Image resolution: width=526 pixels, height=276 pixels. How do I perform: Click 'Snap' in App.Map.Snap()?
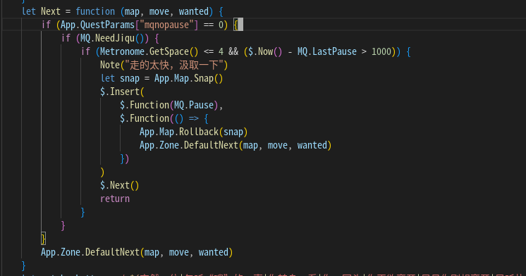coord(204,78)
